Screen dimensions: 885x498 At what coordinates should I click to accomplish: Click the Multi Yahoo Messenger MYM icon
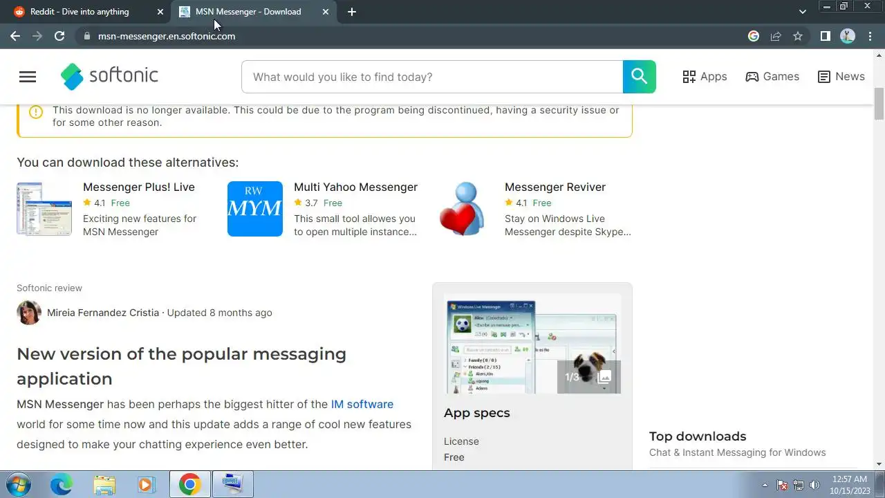(x=255, y=209)
